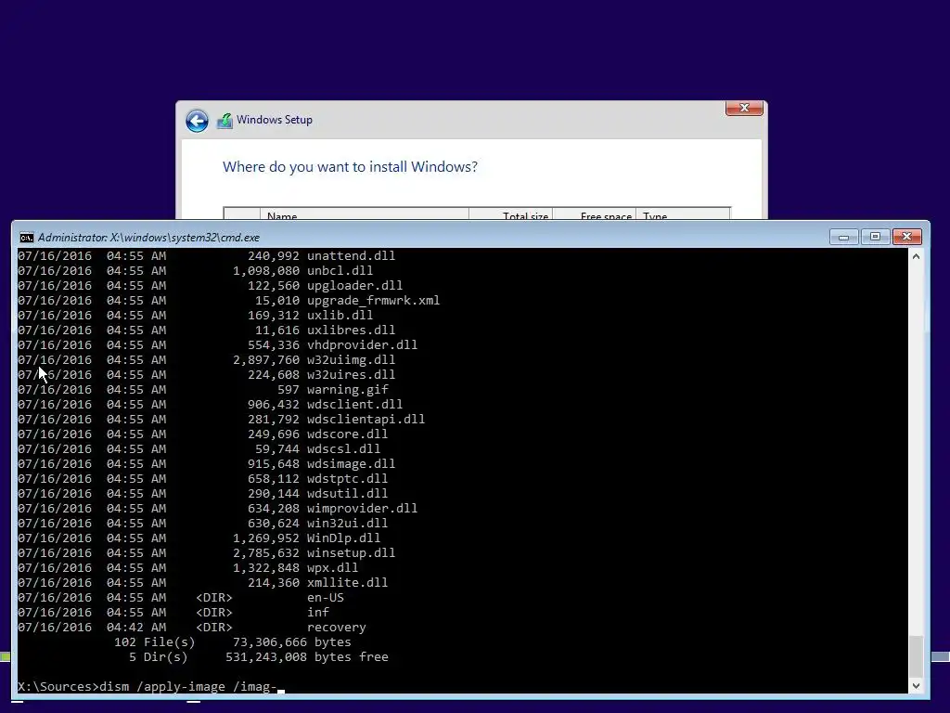950x713 pixels.
Task: Click the recovery directory entry
Action: 336,627
